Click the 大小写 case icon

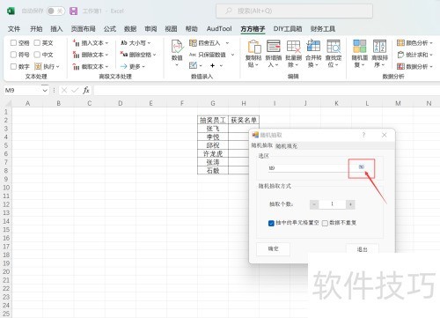[124, 43]
